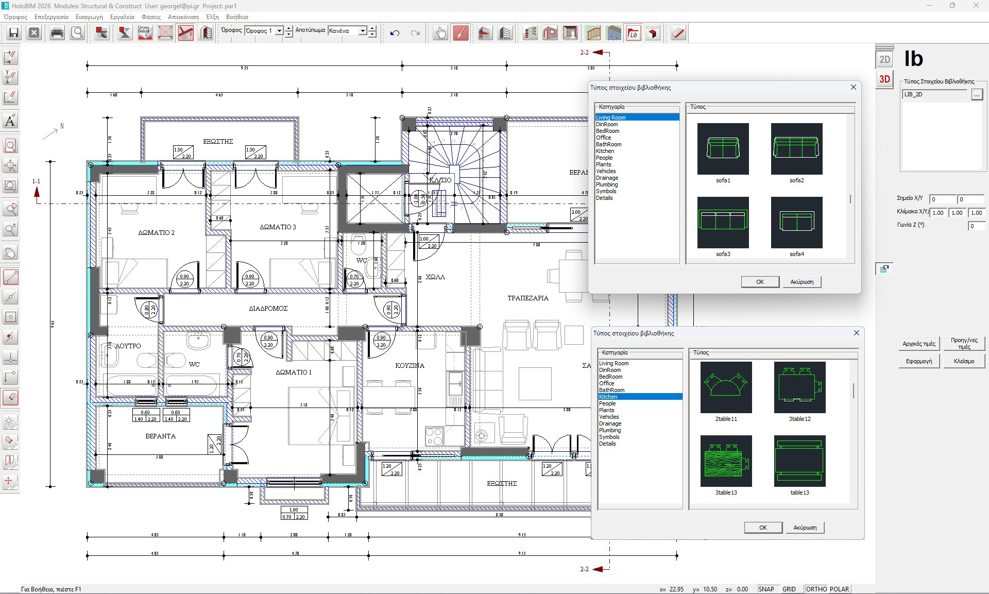Click the Save disk icon
The height and width of the screenshot is (594, 989).
tap(14, 33)
